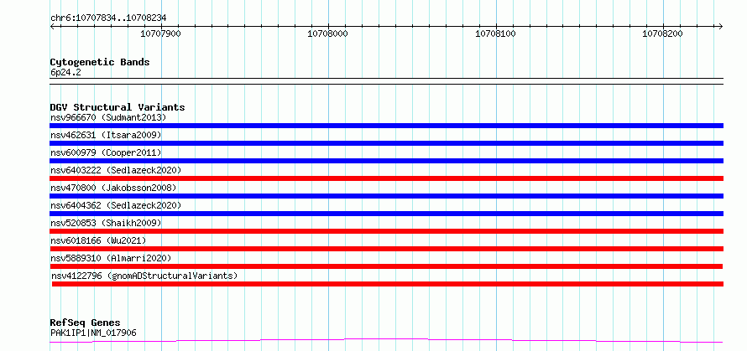The height and width of the screenshot is (351, 747).
Task: Open the nsv462631 (Itsara2009) variant label
Action: (106, 135)
